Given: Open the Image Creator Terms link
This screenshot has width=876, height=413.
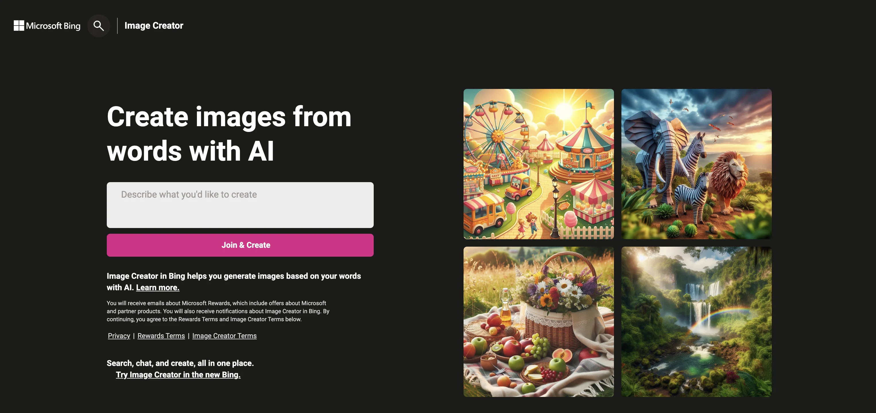Looking at the screenshot, I should coord(224,336).
